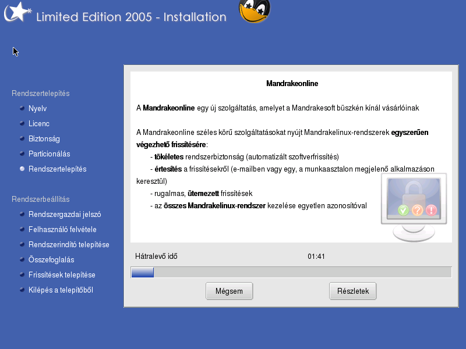Click the bullet beside the Licenc step
The width and height of the screenshot is (466, 349).
click(22, 123)
